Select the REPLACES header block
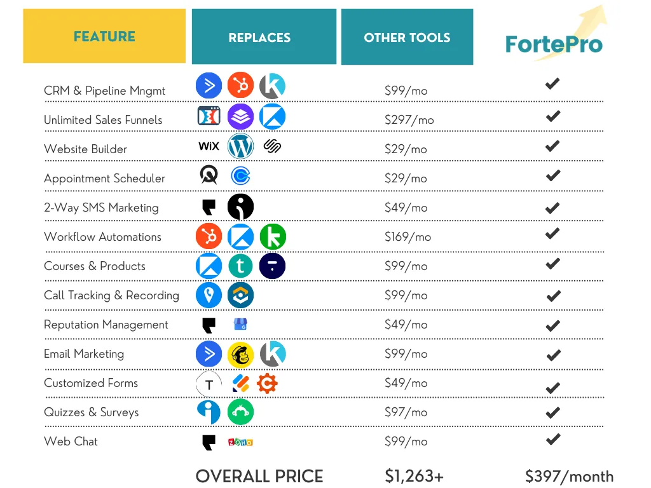651x488 pixels. [264, 36]
